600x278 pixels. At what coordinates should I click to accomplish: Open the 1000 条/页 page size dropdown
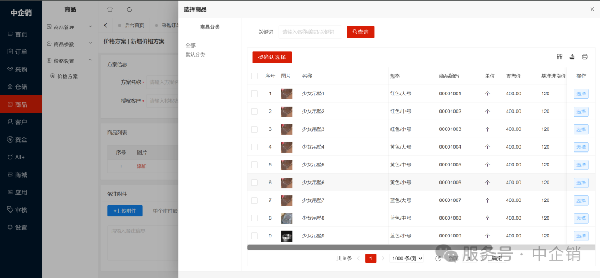[407, 259]
